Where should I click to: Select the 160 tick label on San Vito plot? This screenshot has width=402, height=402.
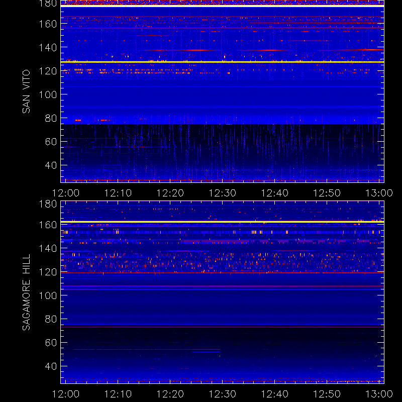point(48,24)
